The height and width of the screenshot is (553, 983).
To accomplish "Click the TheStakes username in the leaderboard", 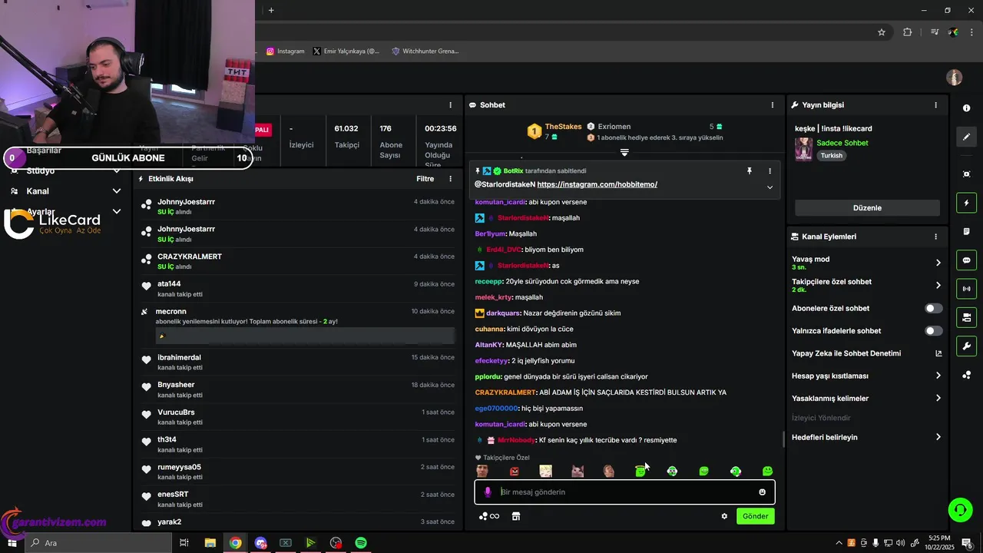I will click(563, 127).
